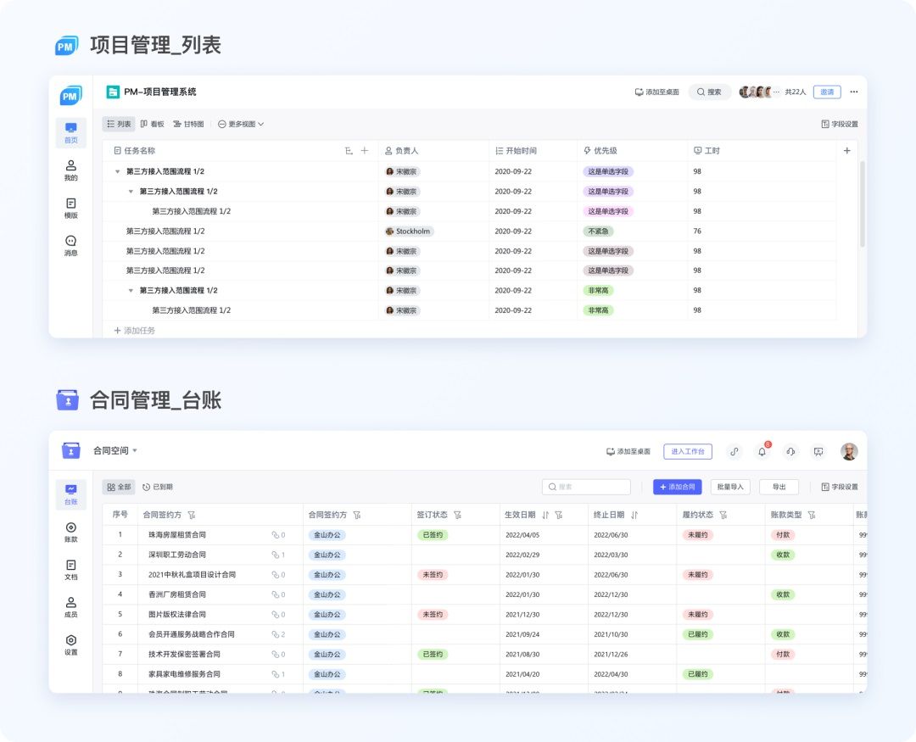Select the 全部 tab

tap(119, 487)
